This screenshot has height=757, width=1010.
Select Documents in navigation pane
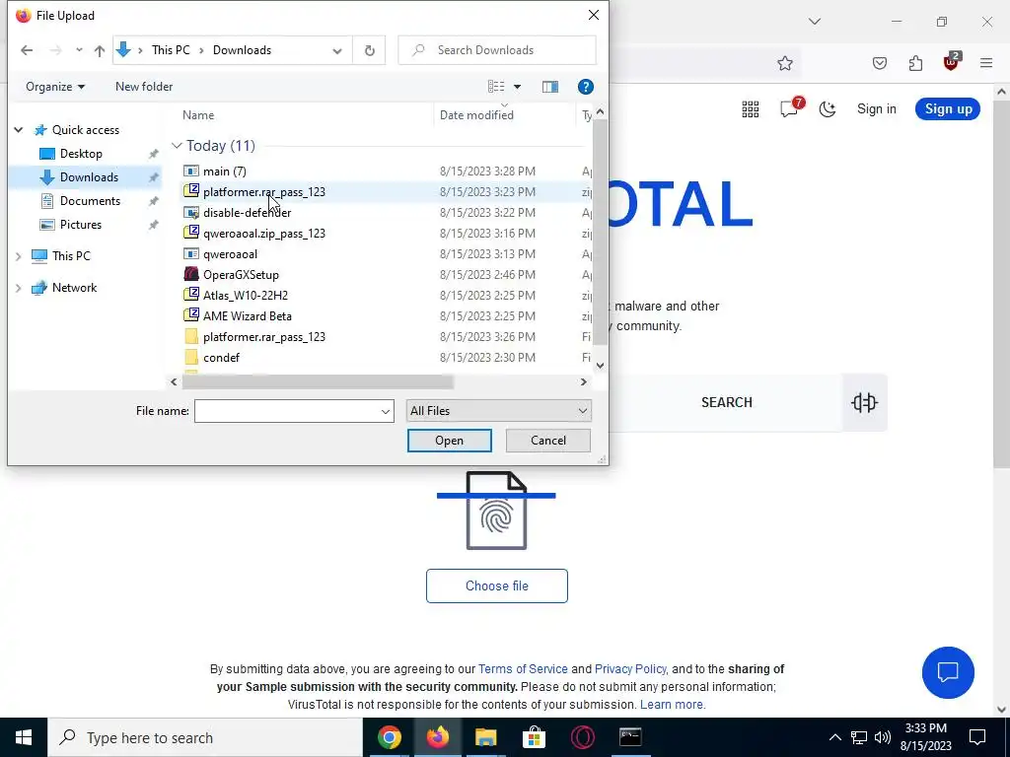pos(90,201)
